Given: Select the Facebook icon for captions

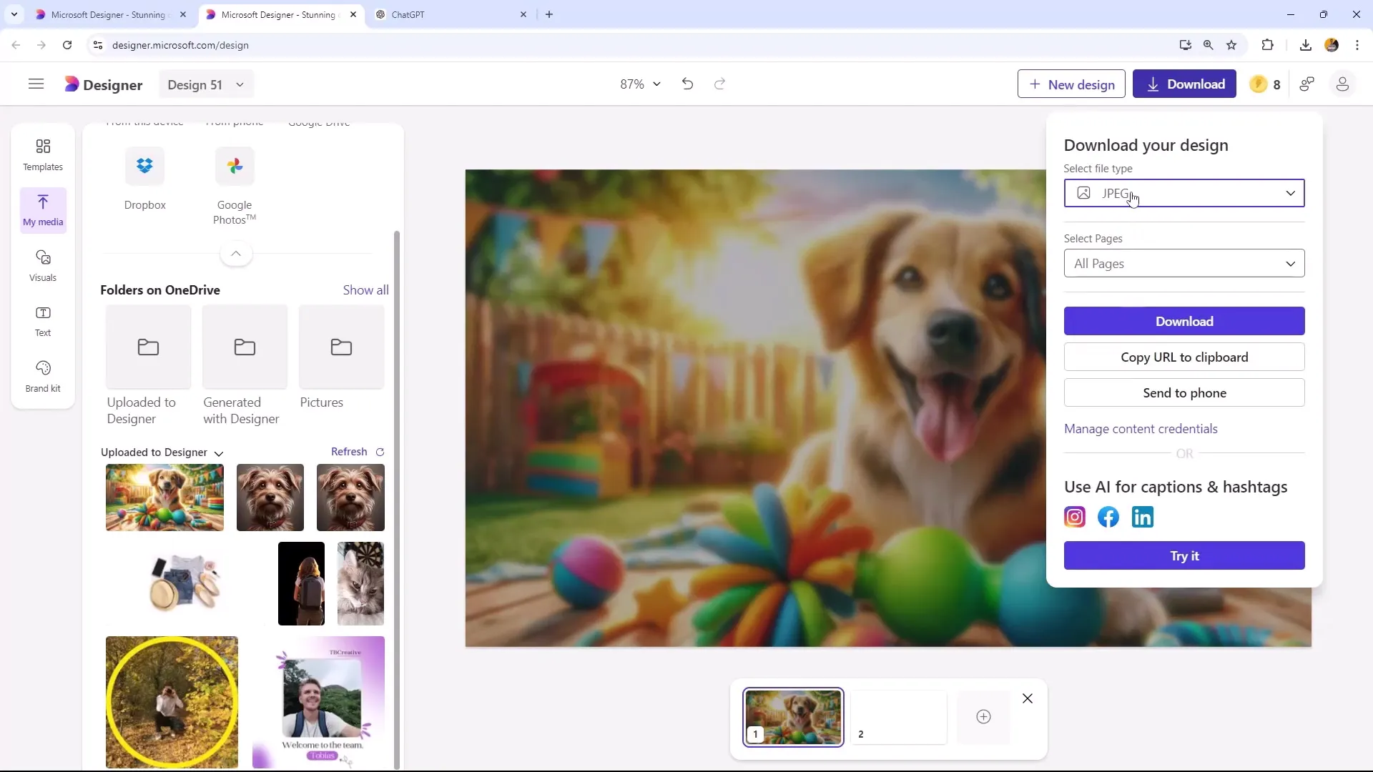Looking at the screenshot, I should (x=1109, y=517).
